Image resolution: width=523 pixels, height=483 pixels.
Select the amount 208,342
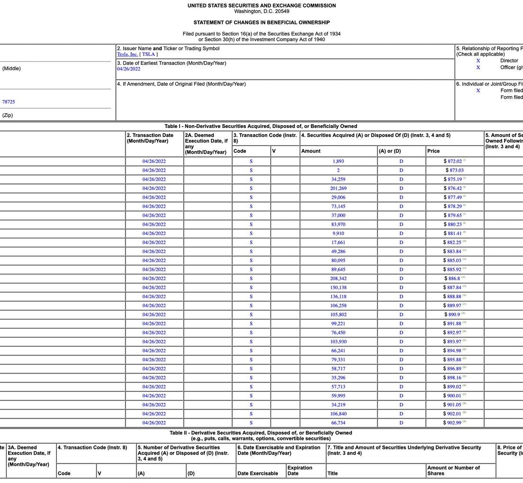coord(338,278)
